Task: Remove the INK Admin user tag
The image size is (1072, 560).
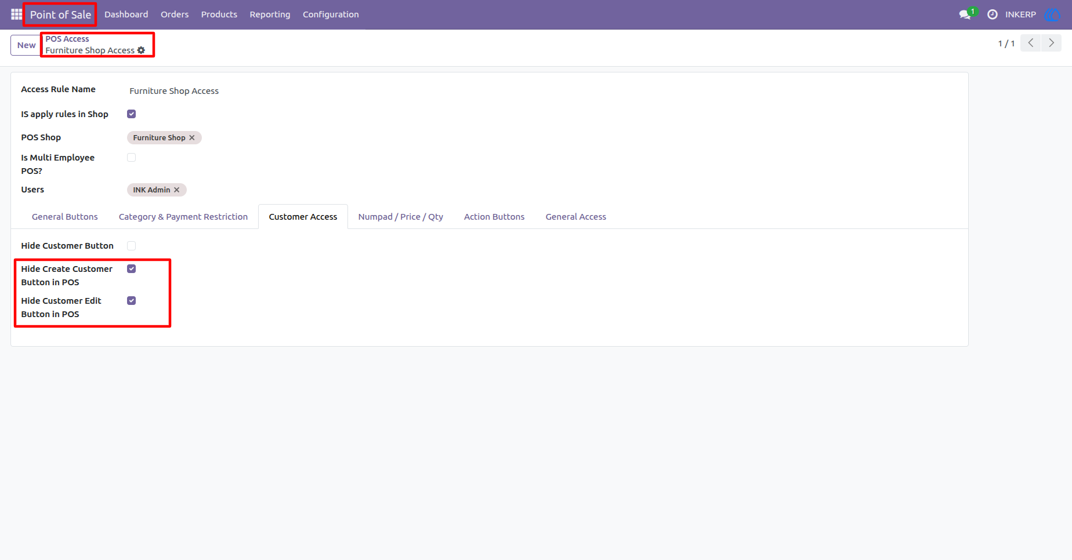Action: tap(177, 190)
